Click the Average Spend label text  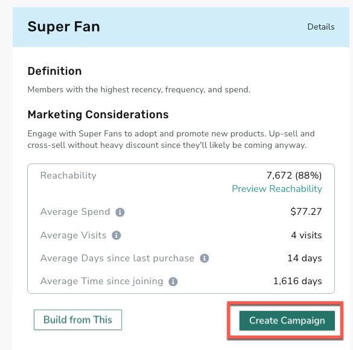[75, 212]
